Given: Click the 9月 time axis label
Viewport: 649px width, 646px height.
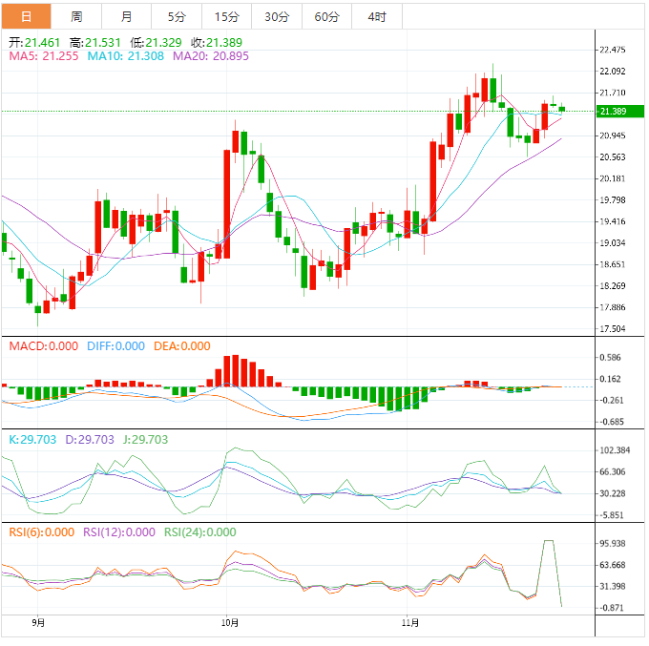Looking at the screenshot, I should pyautogui.click(x=38, y=623).
